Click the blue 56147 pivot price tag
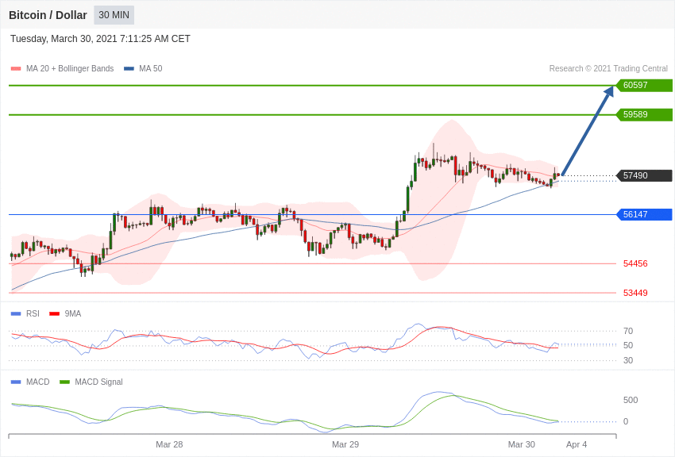This screenshot has width=675, height=457. (x=644, y=214)
